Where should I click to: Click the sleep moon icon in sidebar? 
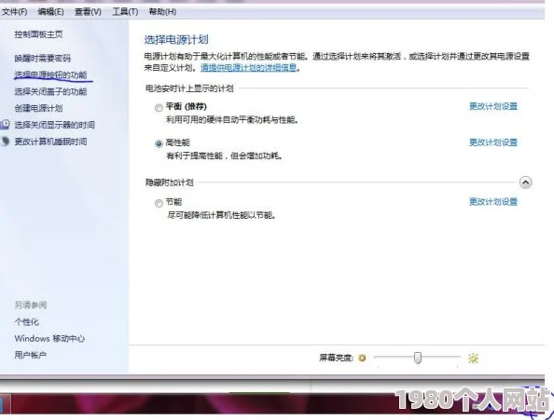(5, 141)
